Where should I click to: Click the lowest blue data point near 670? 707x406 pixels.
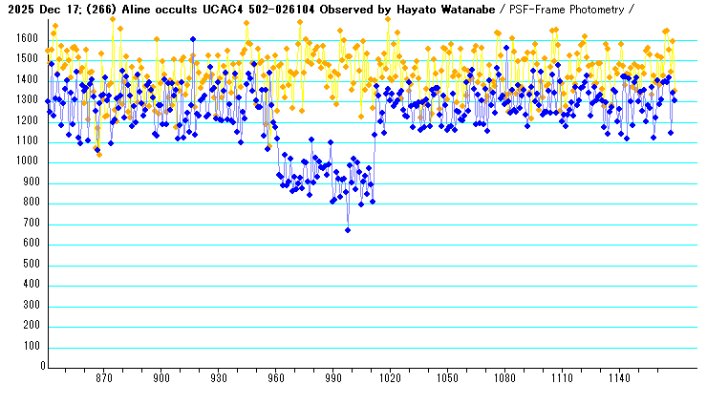coord(348,230)
